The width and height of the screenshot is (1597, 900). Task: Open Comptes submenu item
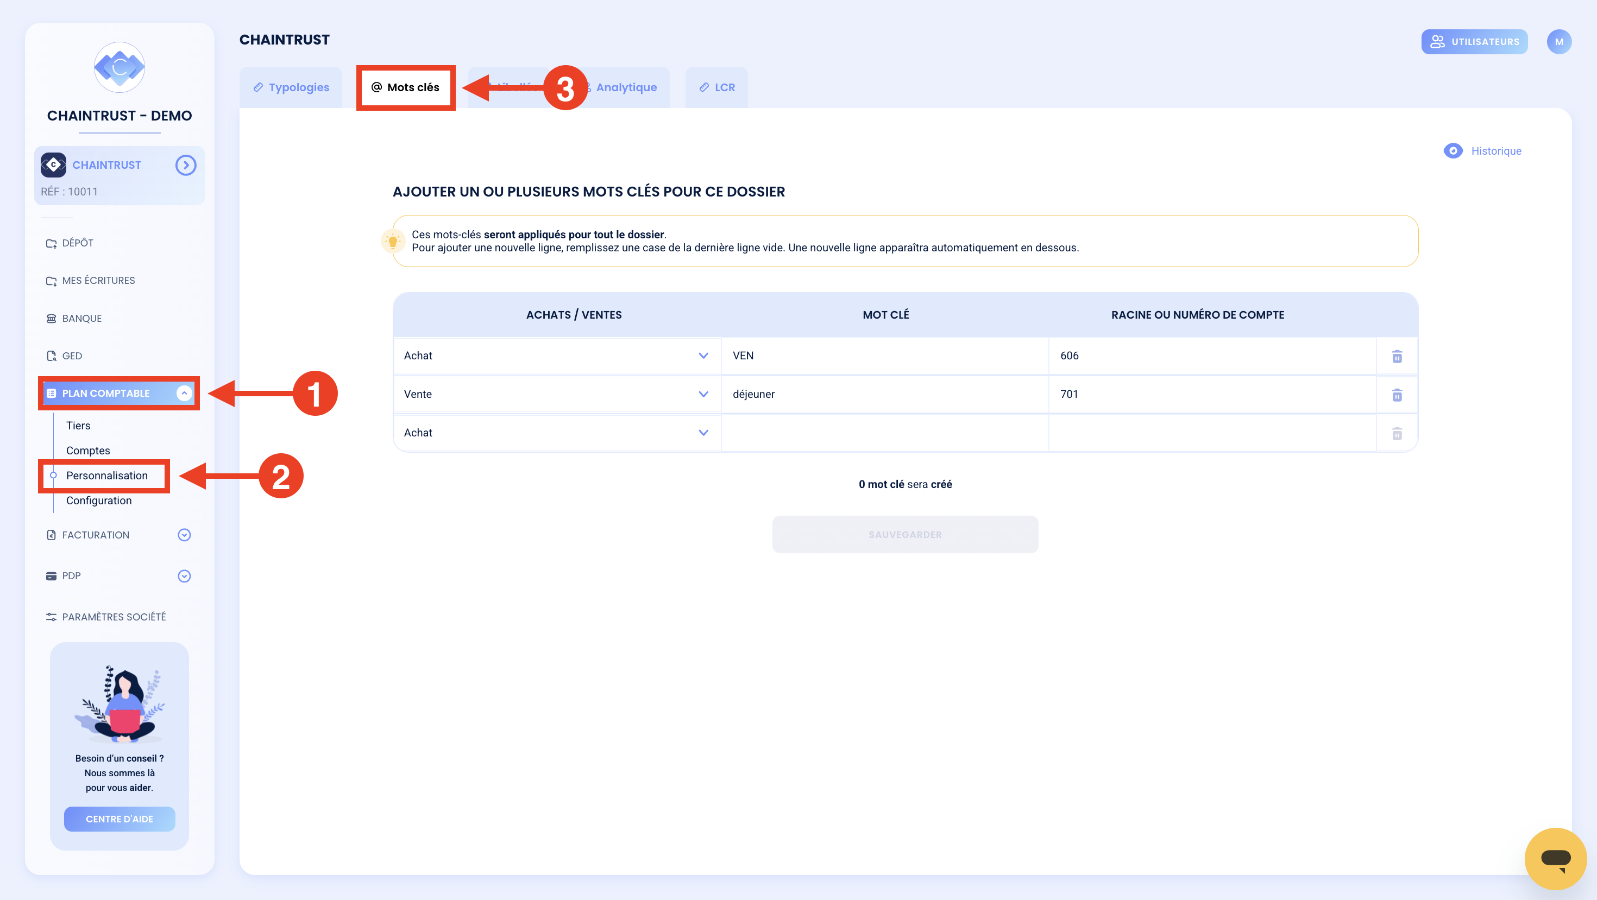click(x=88, y=451)
